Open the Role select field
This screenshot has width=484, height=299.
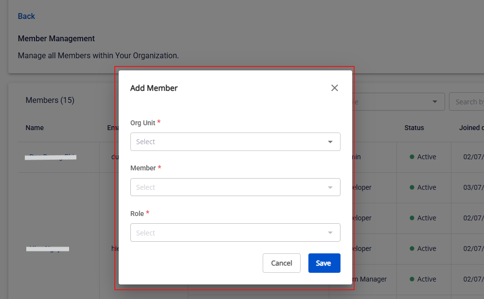click(x=229, y=233)
